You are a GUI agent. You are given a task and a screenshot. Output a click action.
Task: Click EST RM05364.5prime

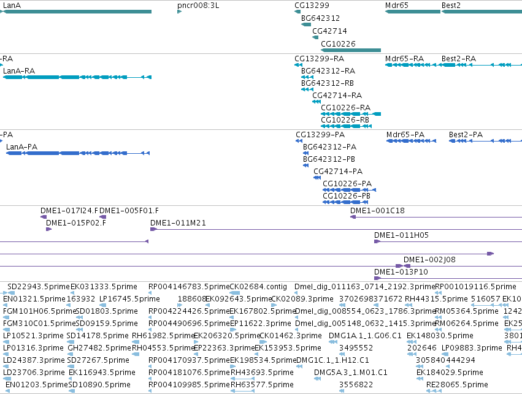pyautogui.click(x=467, y=311)
